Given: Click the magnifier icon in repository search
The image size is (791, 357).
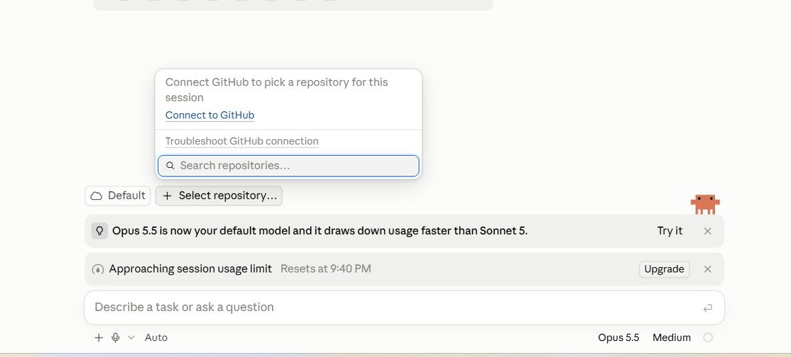Looking at the screenshot, I should click(x=171, y=166).
